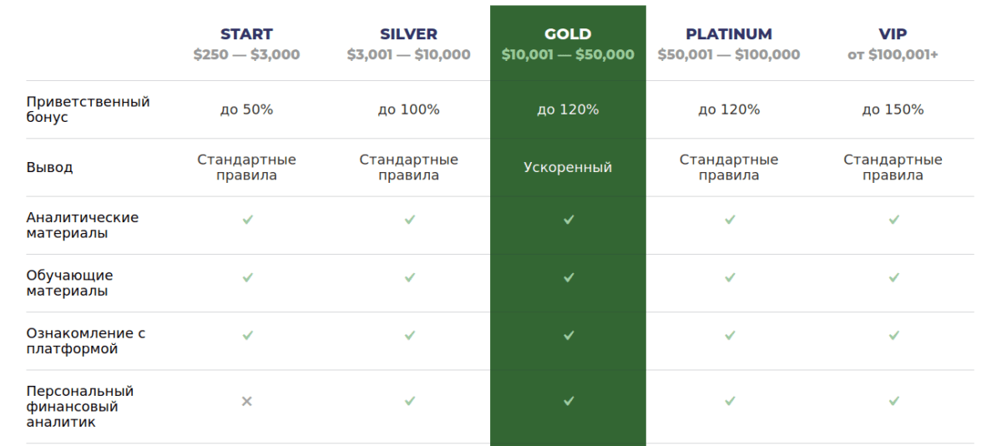Click GOLD checkmark in Ознакомление с платформой row
Image resolution: width=1002 pixels, height=446 pixels.
568,336
